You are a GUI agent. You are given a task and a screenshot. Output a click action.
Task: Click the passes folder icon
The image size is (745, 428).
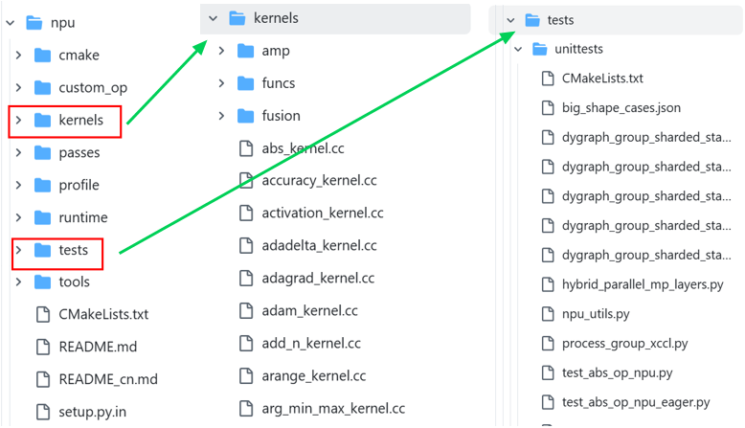(x=43, y=153)
